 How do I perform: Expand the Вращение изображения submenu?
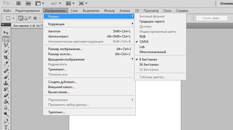click(x=89, y=59)
